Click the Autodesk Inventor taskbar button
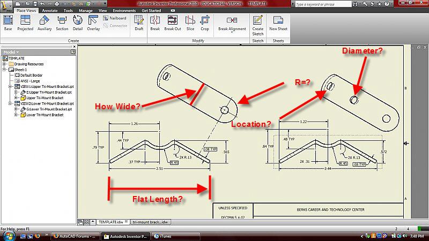 125,236
